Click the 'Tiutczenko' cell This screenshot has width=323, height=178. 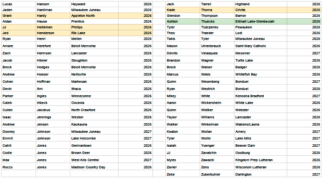tap(217, 27)
